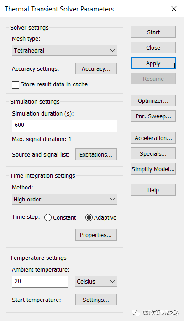This screenshot has width=184, height=321.
Task: Click the Simulation duration input field
Action: (64, 126)
